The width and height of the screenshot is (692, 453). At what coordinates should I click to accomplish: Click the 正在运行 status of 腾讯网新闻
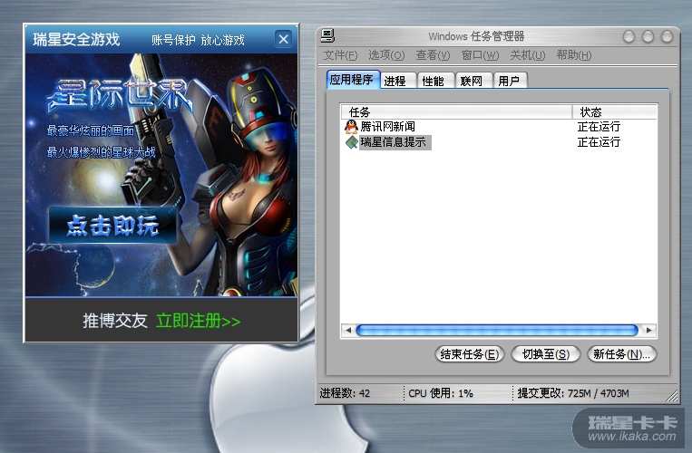point(599,127)
